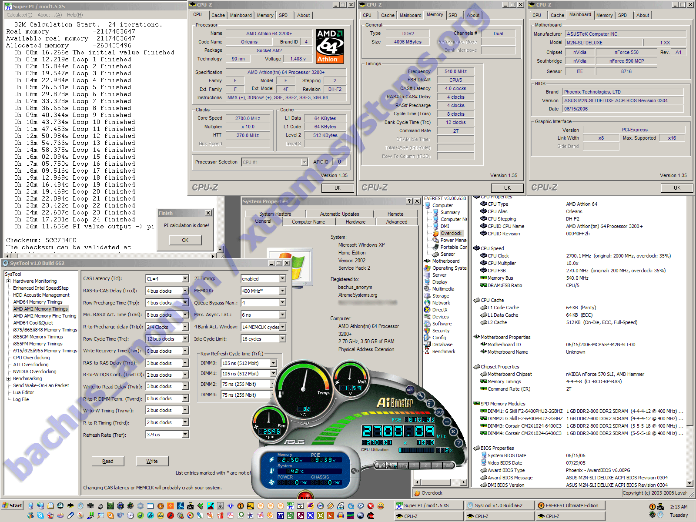Viewport: 696px width, 522px height.
Task: Click the Start button on taskbar
Action: point(12,505)
